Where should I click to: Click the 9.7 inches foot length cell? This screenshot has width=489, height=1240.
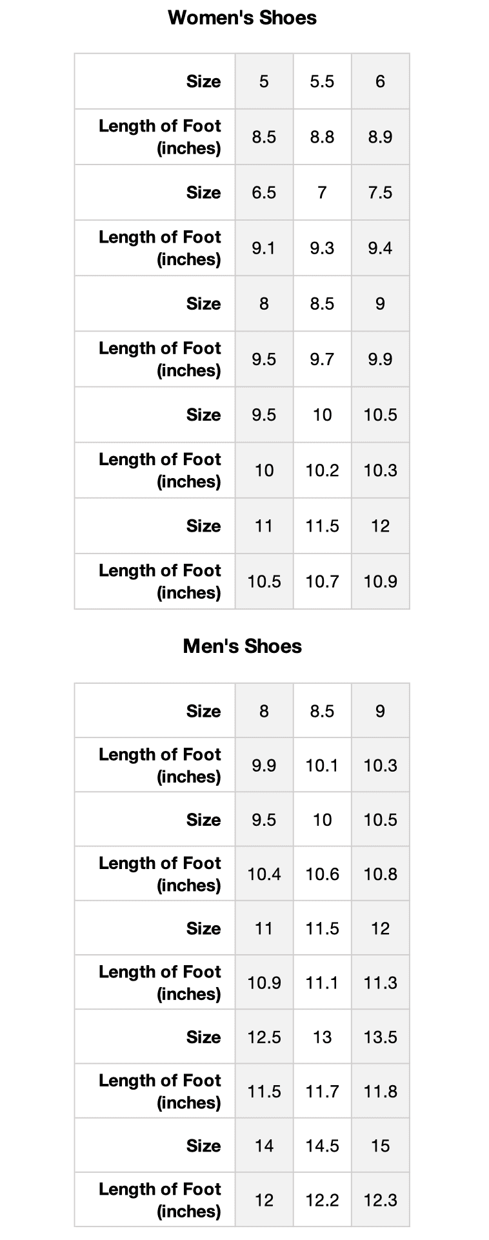click(x=322, y=359)
